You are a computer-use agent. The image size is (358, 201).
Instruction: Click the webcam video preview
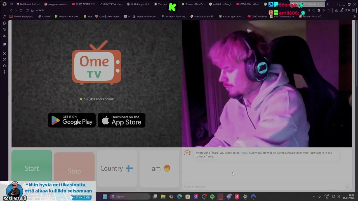[x=267, y=83]
